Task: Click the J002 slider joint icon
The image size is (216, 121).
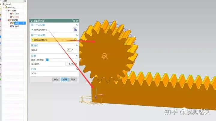Action: click(x=13, y=26)
